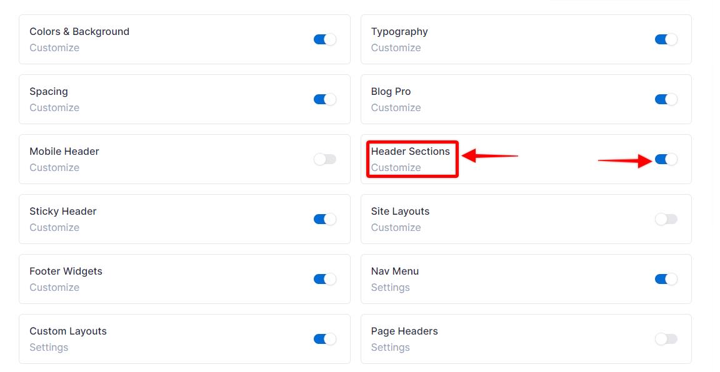Enable the Mobile Header module toggle
This screenshot has height=372, width=720.
coord(325,159)
